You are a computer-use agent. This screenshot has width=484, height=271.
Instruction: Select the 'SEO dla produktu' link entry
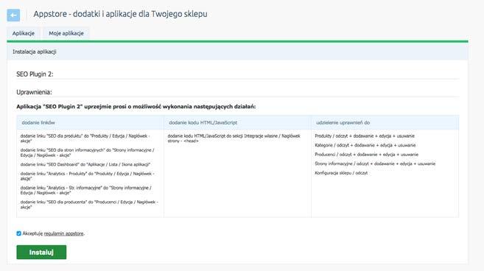(x=85, y=138)
